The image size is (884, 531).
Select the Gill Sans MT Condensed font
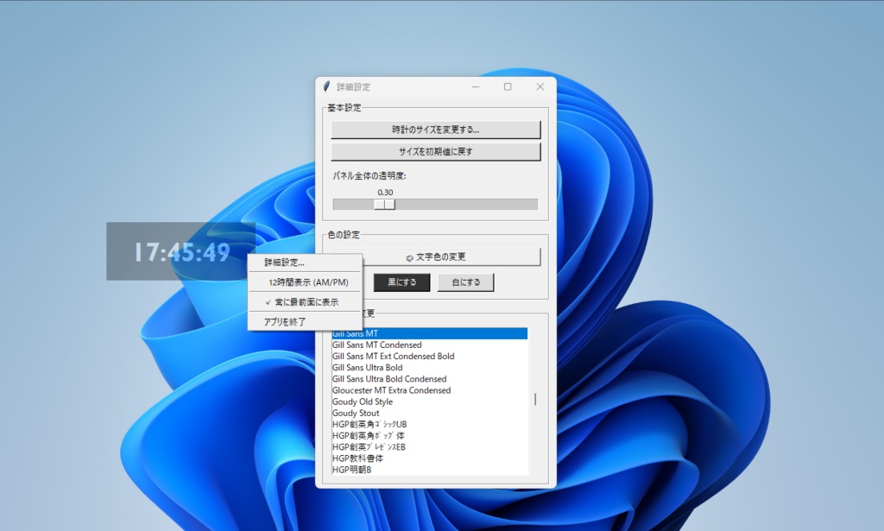pyautogui.click(x=430, y=345)
